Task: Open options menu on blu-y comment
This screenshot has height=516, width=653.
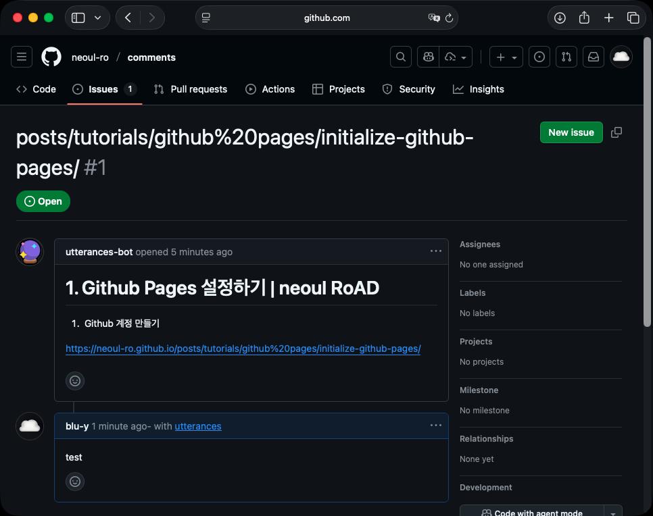Action: tap(436, 425)
